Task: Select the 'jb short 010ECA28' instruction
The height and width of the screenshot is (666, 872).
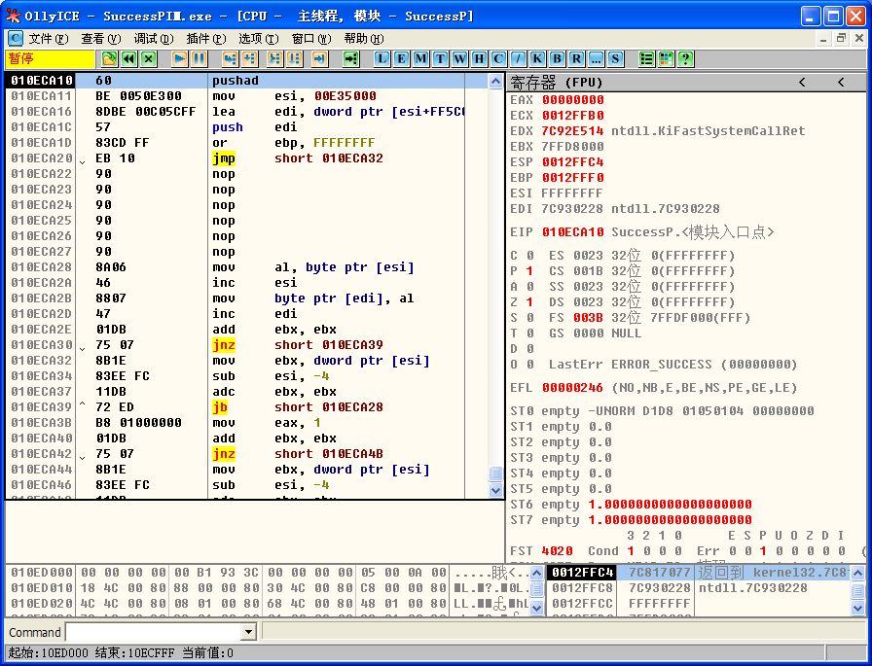Action: 236,407
